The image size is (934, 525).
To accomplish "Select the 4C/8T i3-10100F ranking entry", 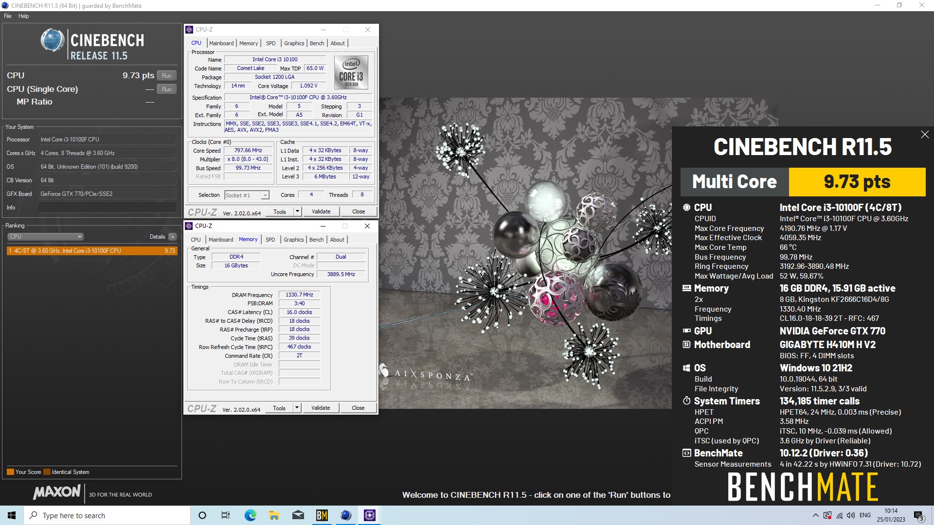I will [x=92, y=251].
